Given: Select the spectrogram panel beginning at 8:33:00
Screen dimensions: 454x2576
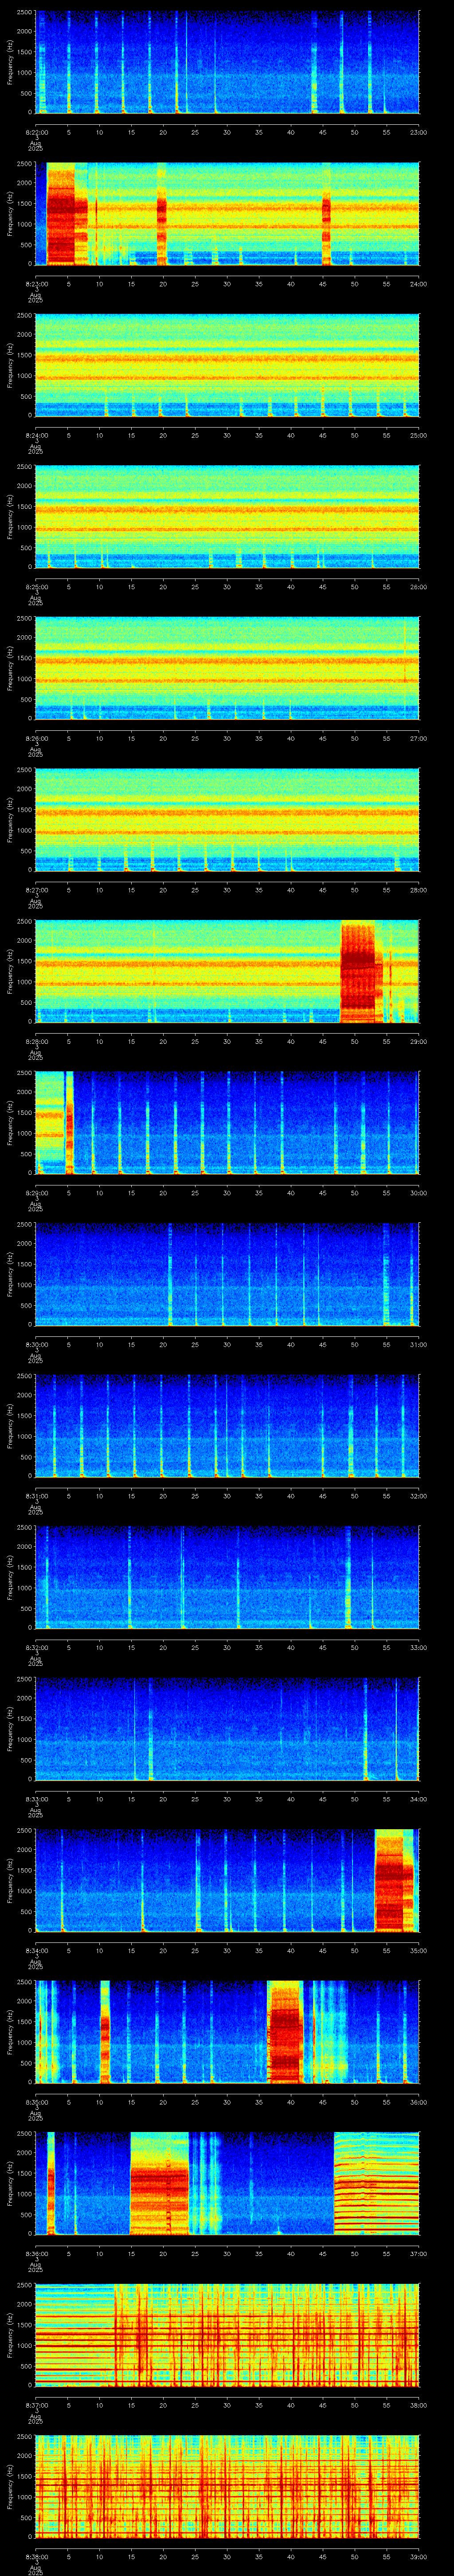Looking at the screenshot, I should tap(227, 1728).
